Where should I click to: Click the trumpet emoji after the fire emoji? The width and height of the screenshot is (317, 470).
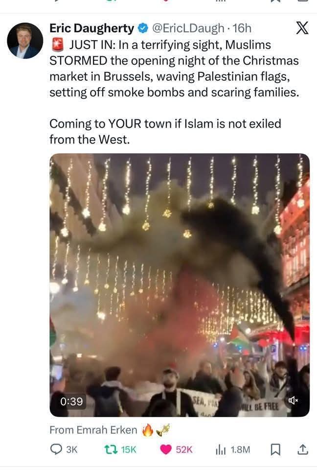point(163,430)
